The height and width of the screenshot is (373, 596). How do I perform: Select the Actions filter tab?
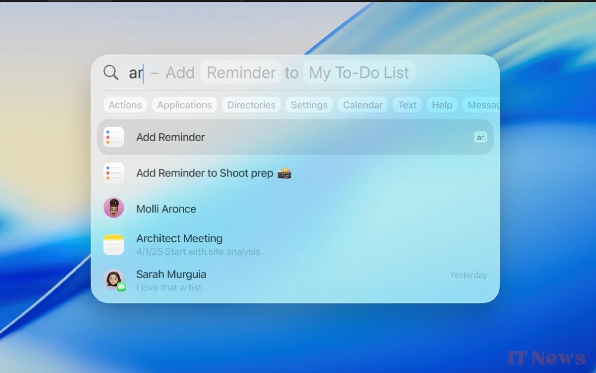[125, 105]
